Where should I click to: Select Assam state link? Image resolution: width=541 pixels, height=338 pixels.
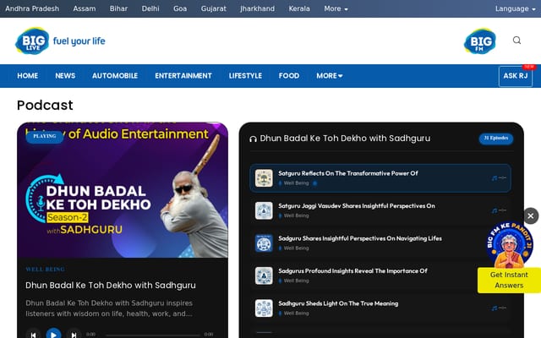85,8
